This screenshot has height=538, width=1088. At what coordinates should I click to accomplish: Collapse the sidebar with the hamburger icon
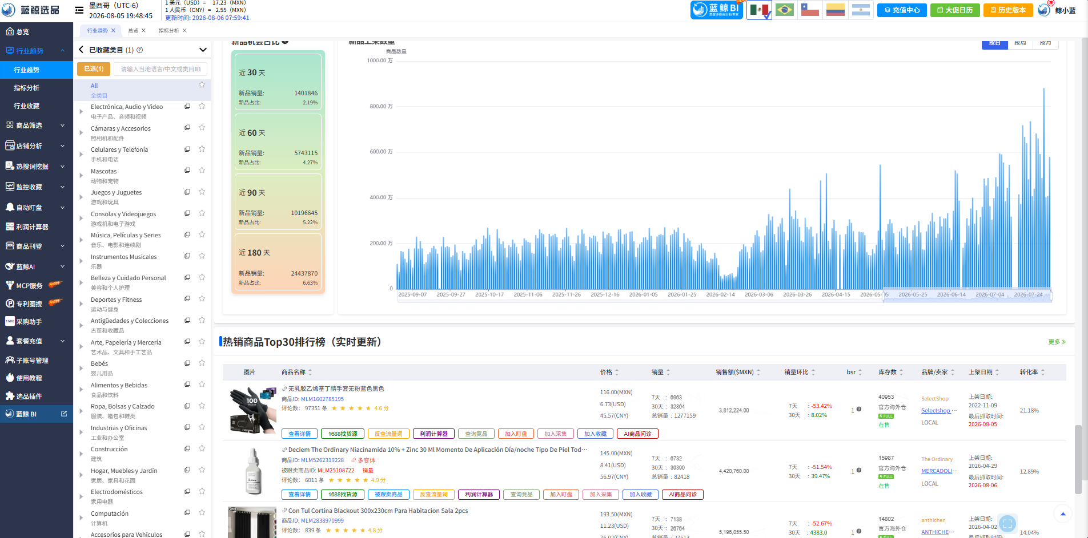pyautogui.click(x=79, y=10)
